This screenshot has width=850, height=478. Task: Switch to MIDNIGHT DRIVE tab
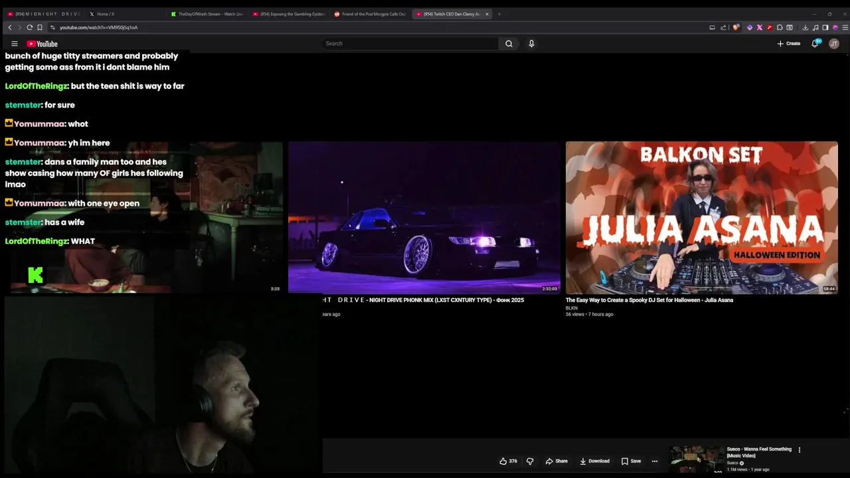43,14
